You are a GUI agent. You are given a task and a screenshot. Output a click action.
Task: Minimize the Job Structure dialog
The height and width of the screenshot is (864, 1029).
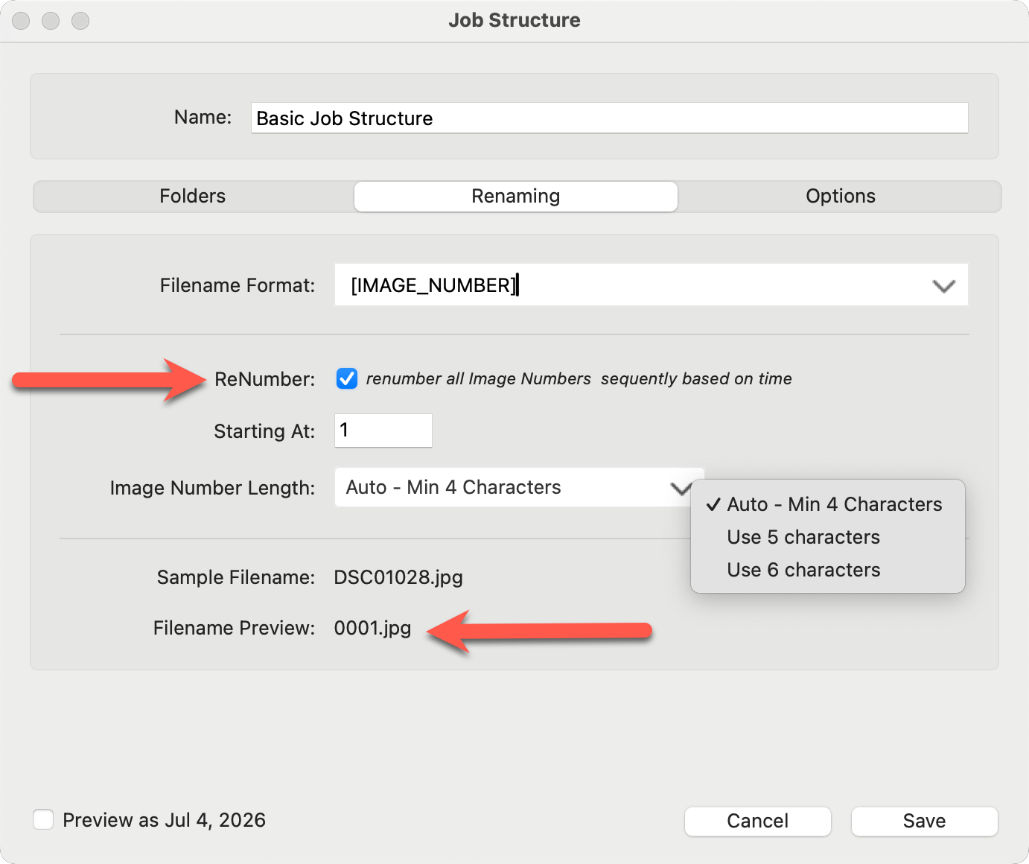coord(51,21)
